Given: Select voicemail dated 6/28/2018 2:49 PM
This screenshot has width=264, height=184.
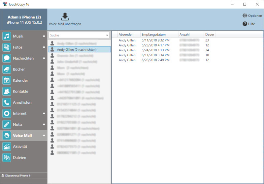Looking at the screenshot, I should 155,60.
